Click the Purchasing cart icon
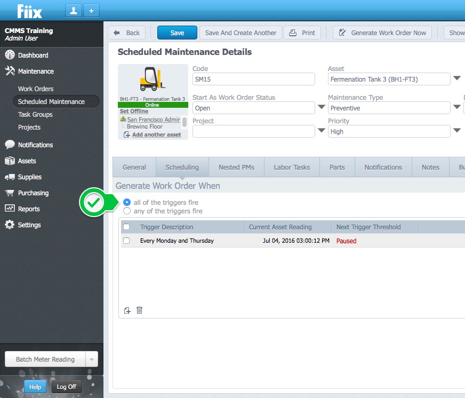This screenshot has width=465, height=398. click(10, 193)
